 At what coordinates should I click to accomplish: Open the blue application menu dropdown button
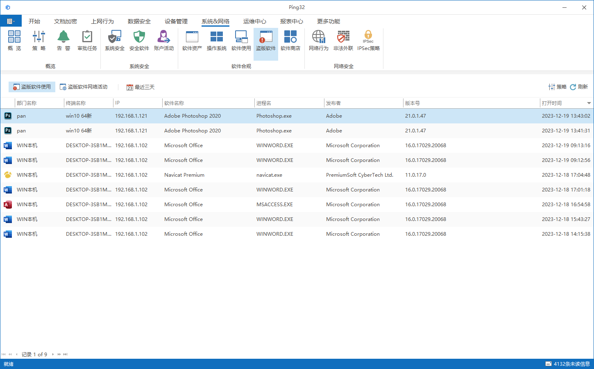(x=11, y=21)
